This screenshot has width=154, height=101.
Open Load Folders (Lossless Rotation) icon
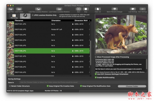(59, 9)
